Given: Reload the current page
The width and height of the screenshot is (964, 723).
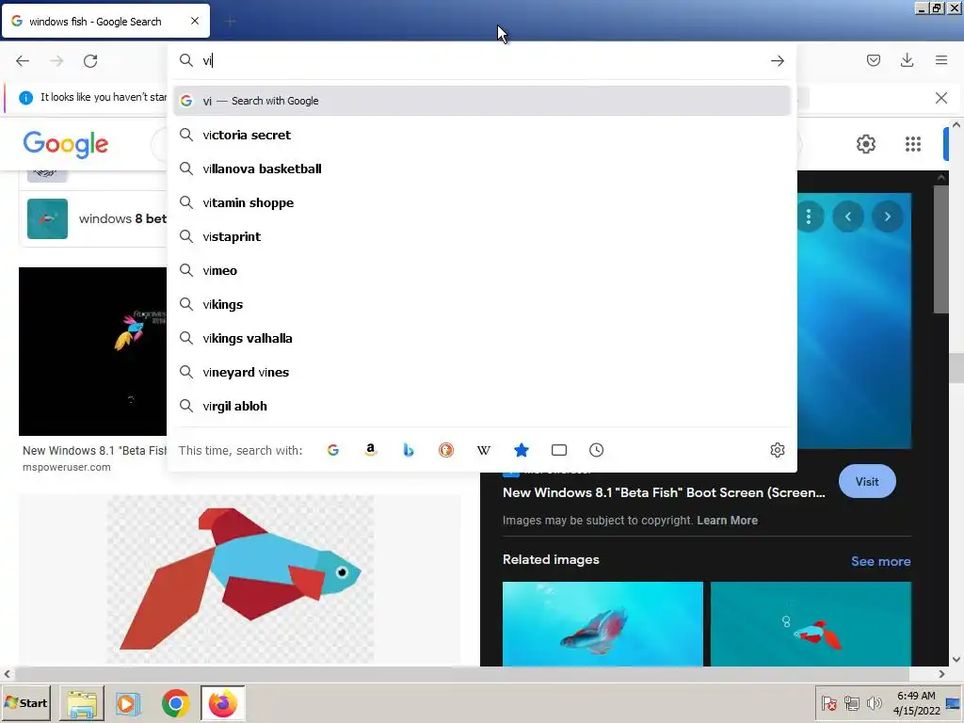Looking at the screenshot, I should pyautogui.click(x=90, y=61).
